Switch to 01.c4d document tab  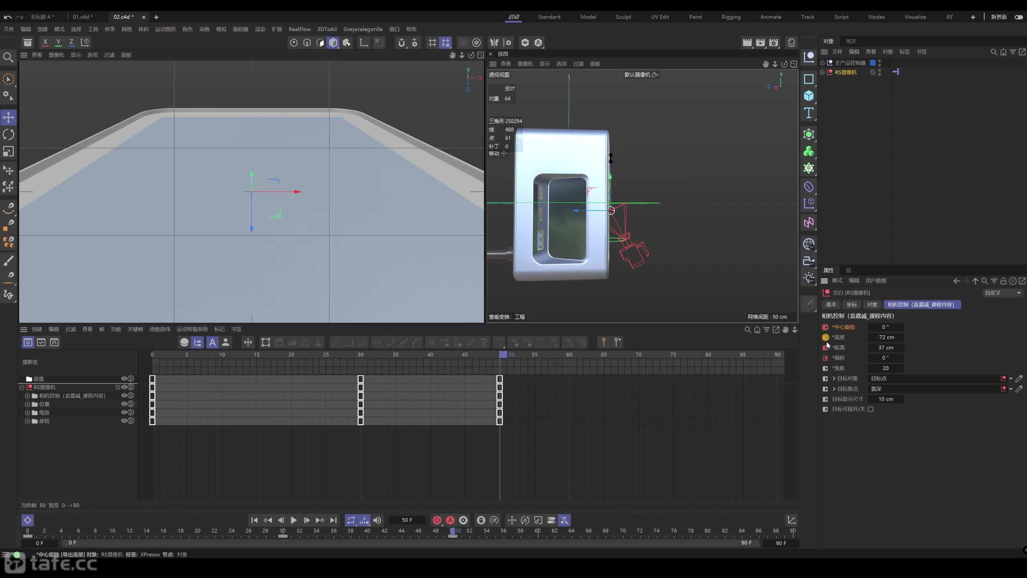[x=83, y=17]
